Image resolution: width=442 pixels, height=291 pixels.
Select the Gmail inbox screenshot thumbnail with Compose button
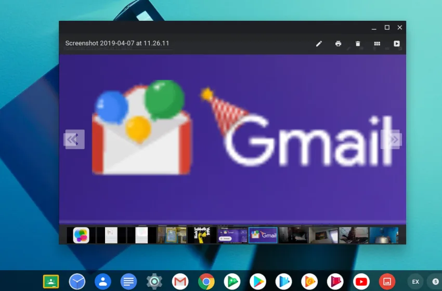pyautogui.click(x=232, y=235)
